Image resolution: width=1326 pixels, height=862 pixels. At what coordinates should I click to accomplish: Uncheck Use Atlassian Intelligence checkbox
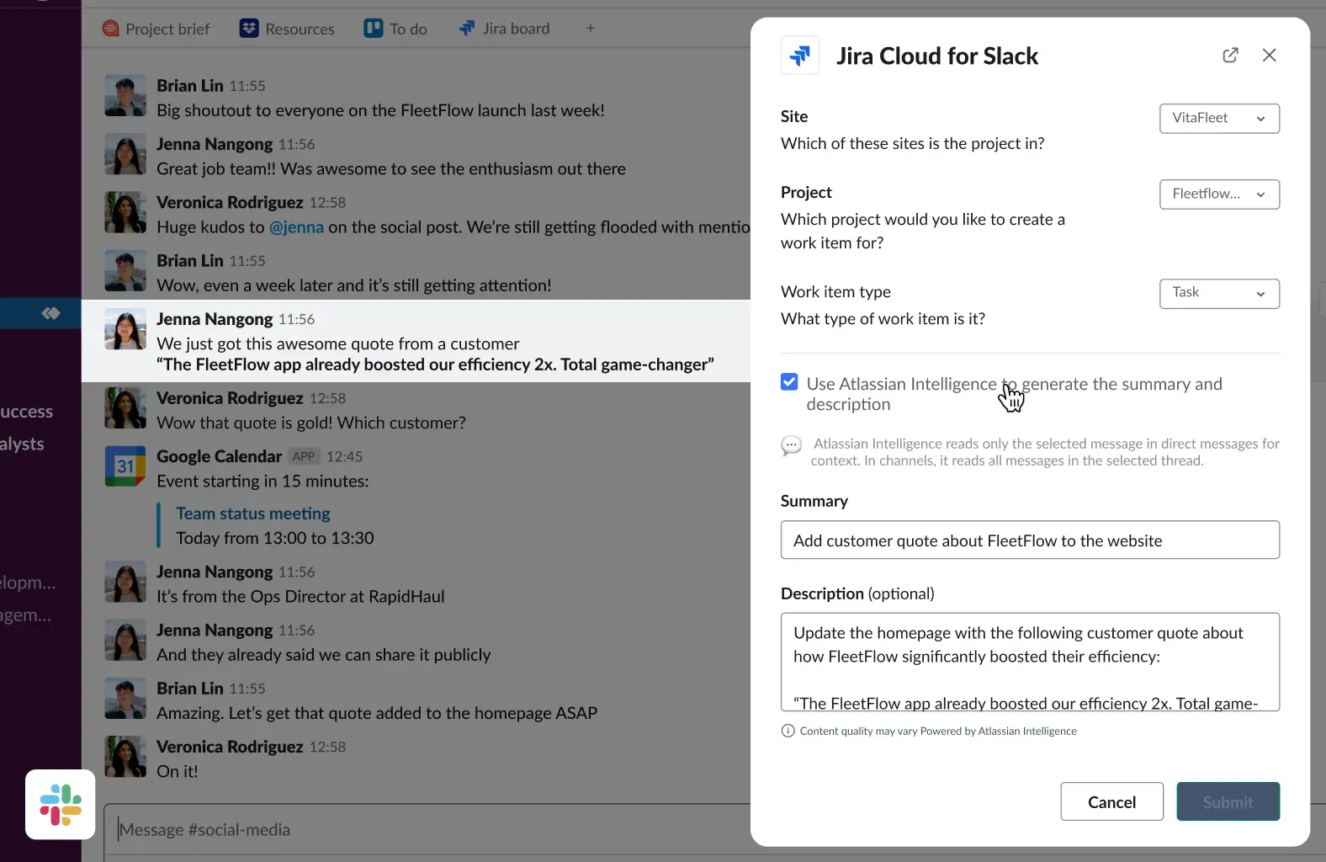(789, 382)
